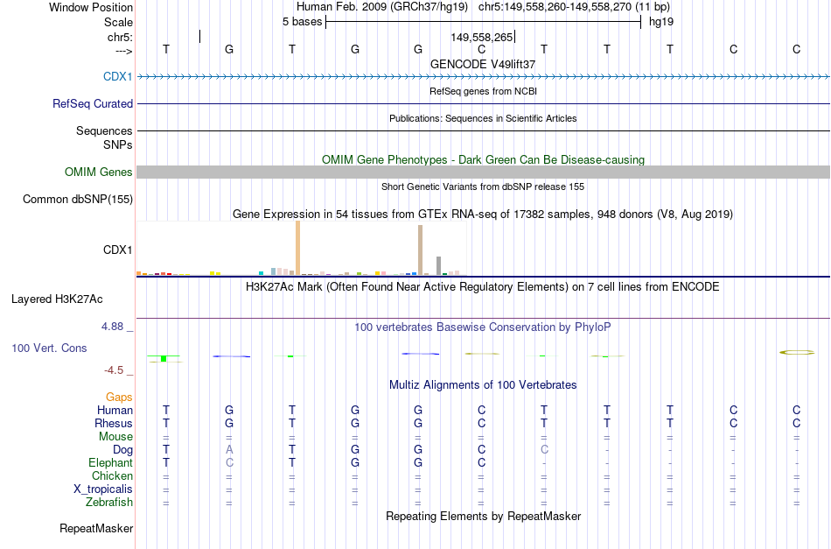Click the Publications: Sequences in Scientific Articles title
Viewport: 831px width, 549px height.
(483, 118)
